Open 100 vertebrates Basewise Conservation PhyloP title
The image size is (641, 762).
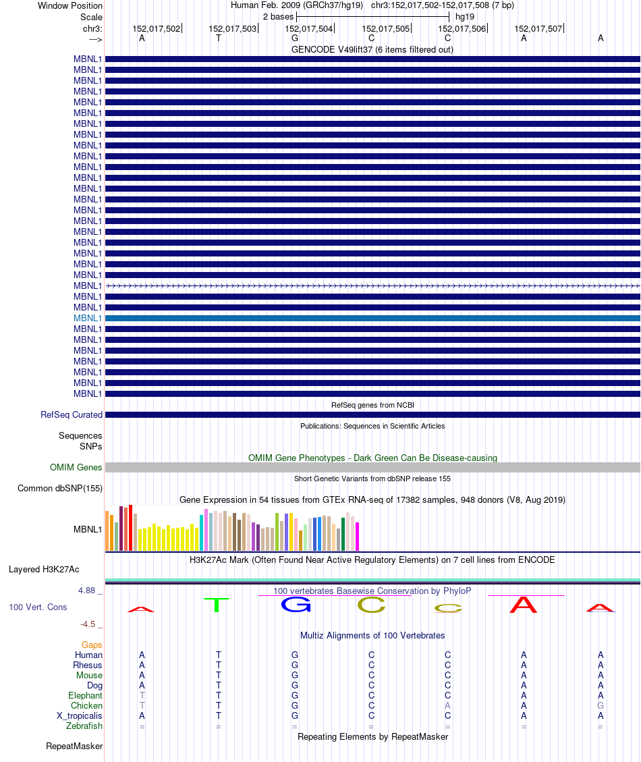372,591
